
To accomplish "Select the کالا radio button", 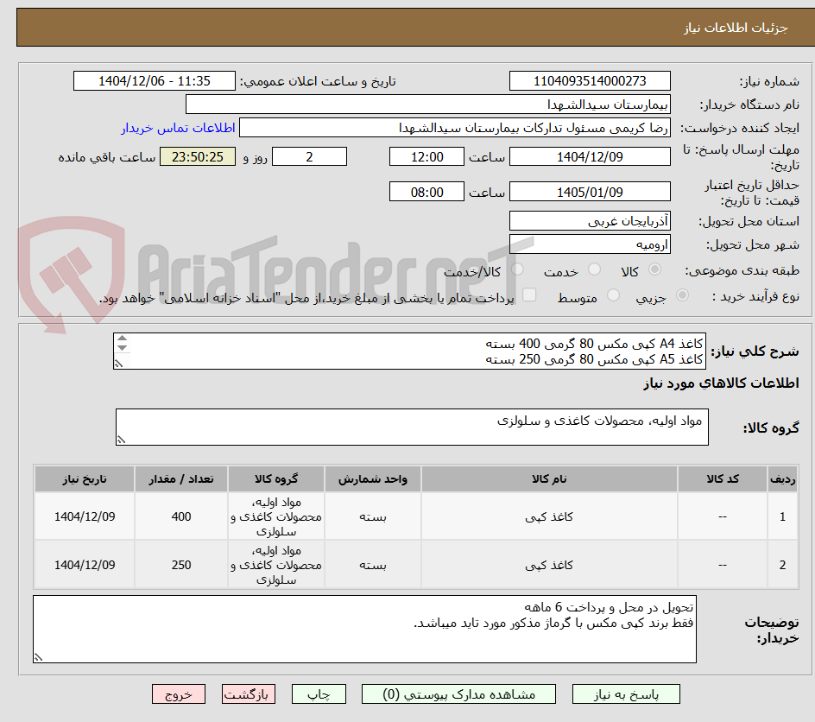I will click(x=655, y=269).
